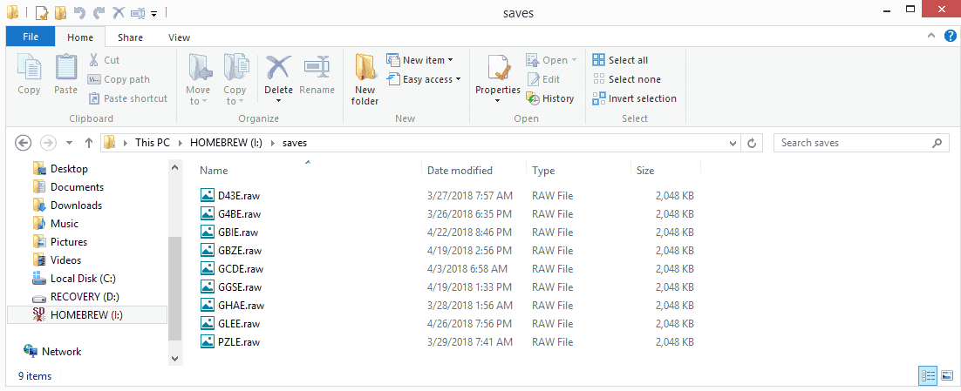Sort by Date modified column
The image size is (961, 391).
click(x=460, y=171)
